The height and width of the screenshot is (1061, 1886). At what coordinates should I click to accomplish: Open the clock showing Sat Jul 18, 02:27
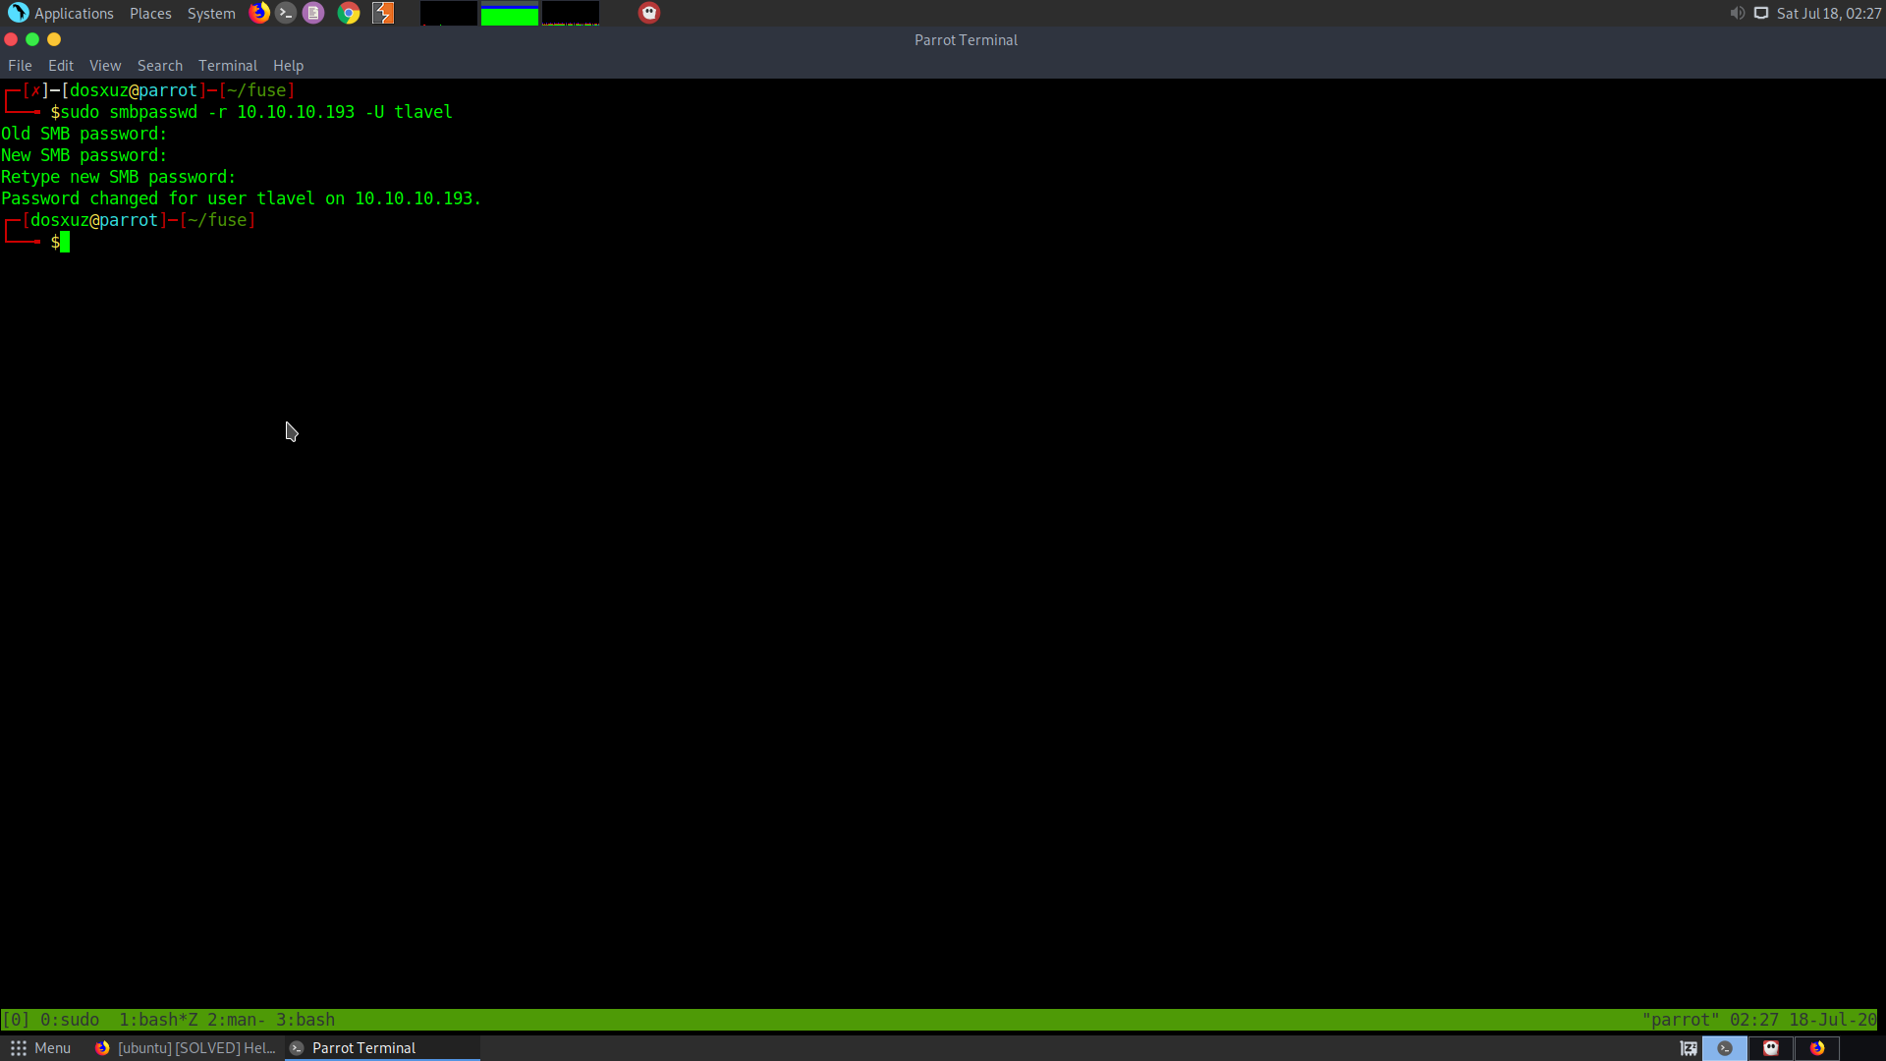[1828, 13]
